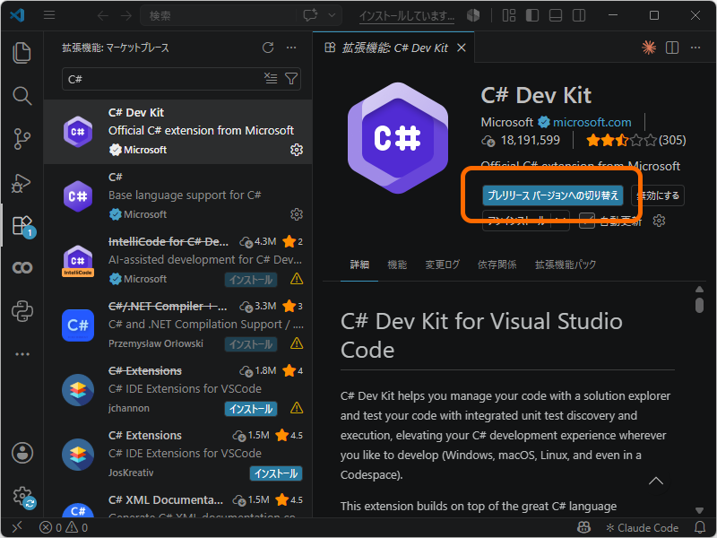Screen dimensions: 717x538
Task: Open the Explorer view in activity bar
Action: [x=22, y=52]
